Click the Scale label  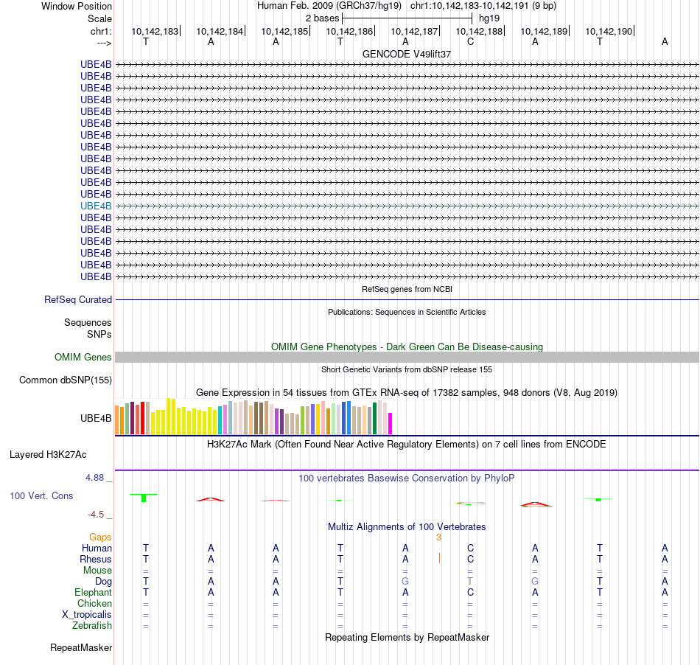[x=99, y=18]
